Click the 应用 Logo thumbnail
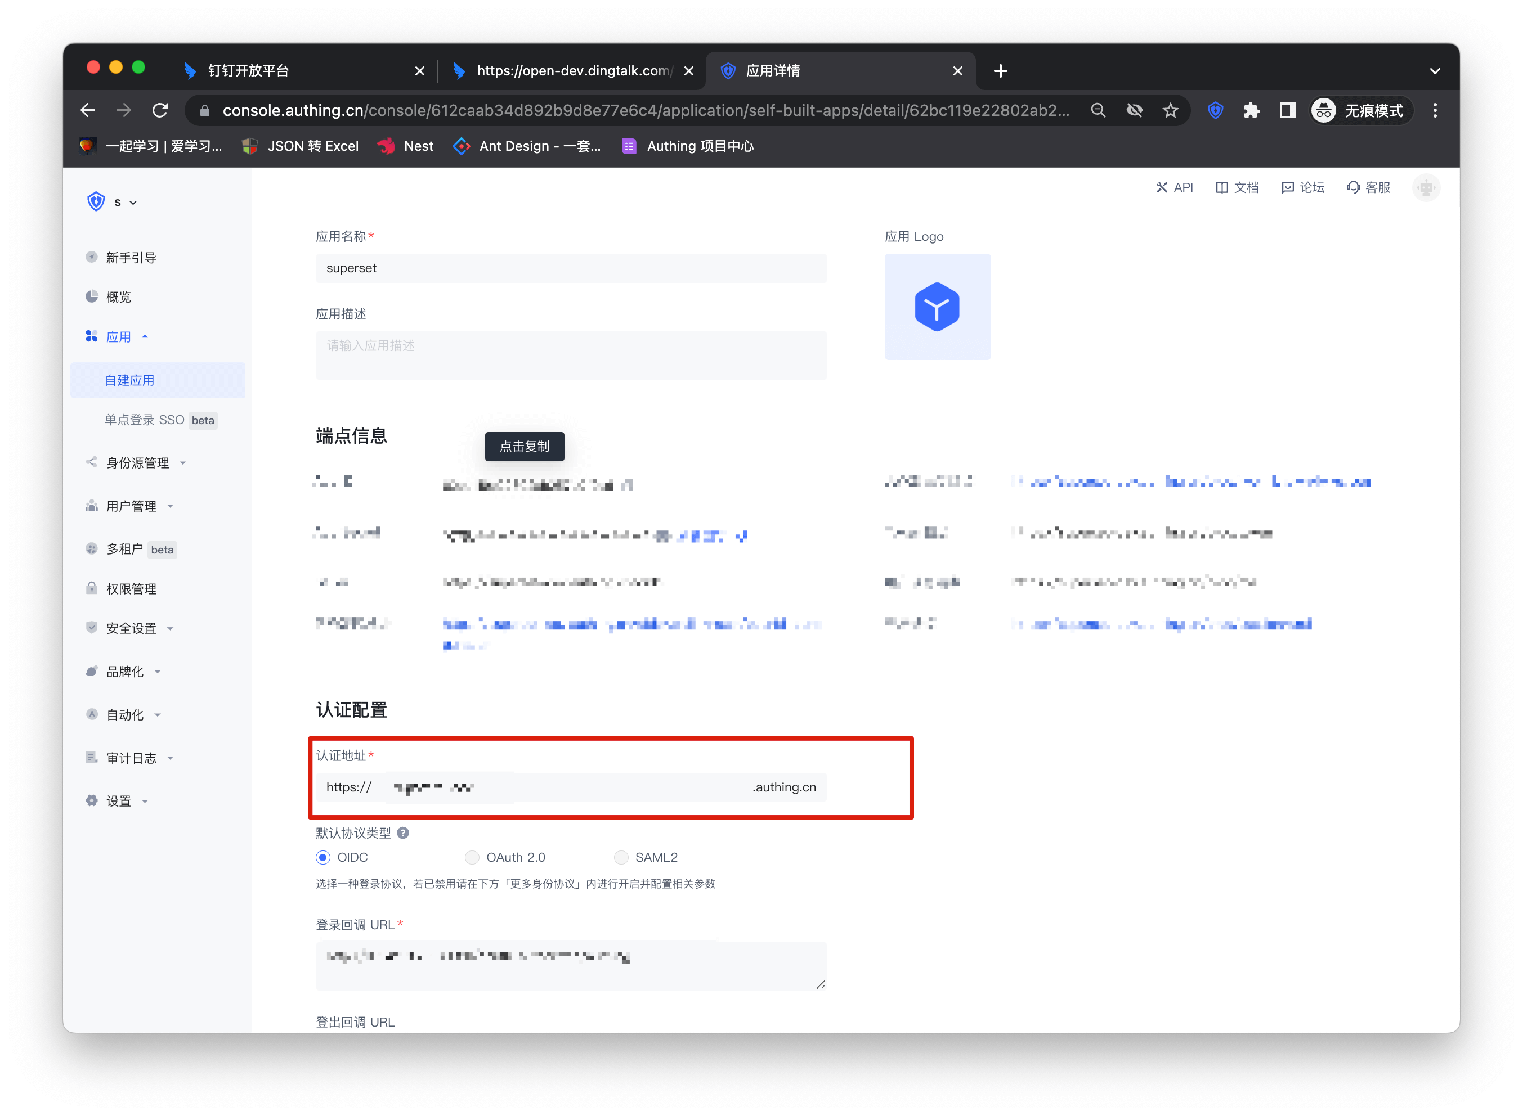1523x1116 pixels. 937,307
